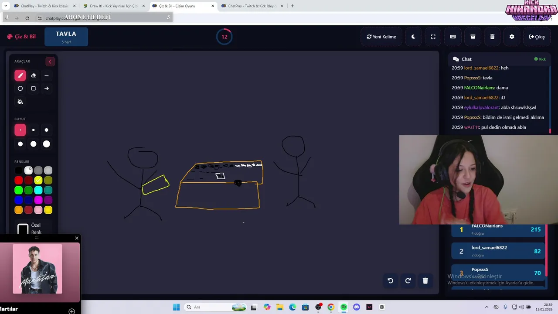The width and height of the screenshot is (558, 314).
Task: Select the straight line tool
Action: (x=47, y=75)
